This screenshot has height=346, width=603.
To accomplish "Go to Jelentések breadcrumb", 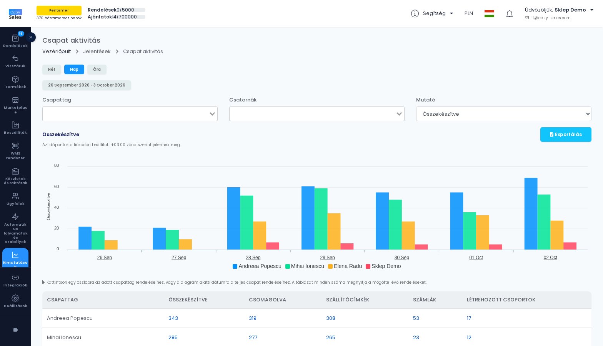I will tap(97, 52).
